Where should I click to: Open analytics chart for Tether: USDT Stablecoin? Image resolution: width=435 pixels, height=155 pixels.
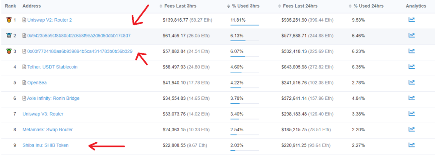point(411,67)
